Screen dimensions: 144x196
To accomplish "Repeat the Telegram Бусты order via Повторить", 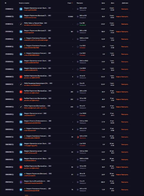I will (125, 182).
